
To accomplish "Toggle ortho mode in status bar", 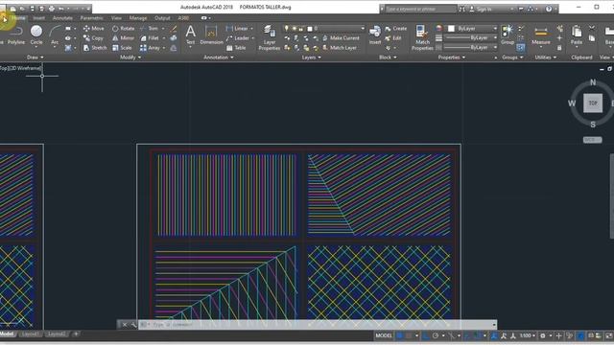I will click(426, 335).
